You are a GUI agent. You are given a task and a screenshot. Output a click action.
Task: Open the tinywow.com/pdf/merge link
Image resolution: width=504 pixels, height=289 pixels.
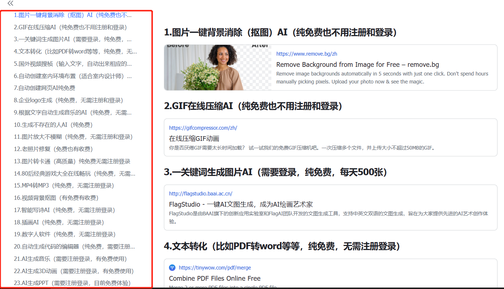coord(215,268)
